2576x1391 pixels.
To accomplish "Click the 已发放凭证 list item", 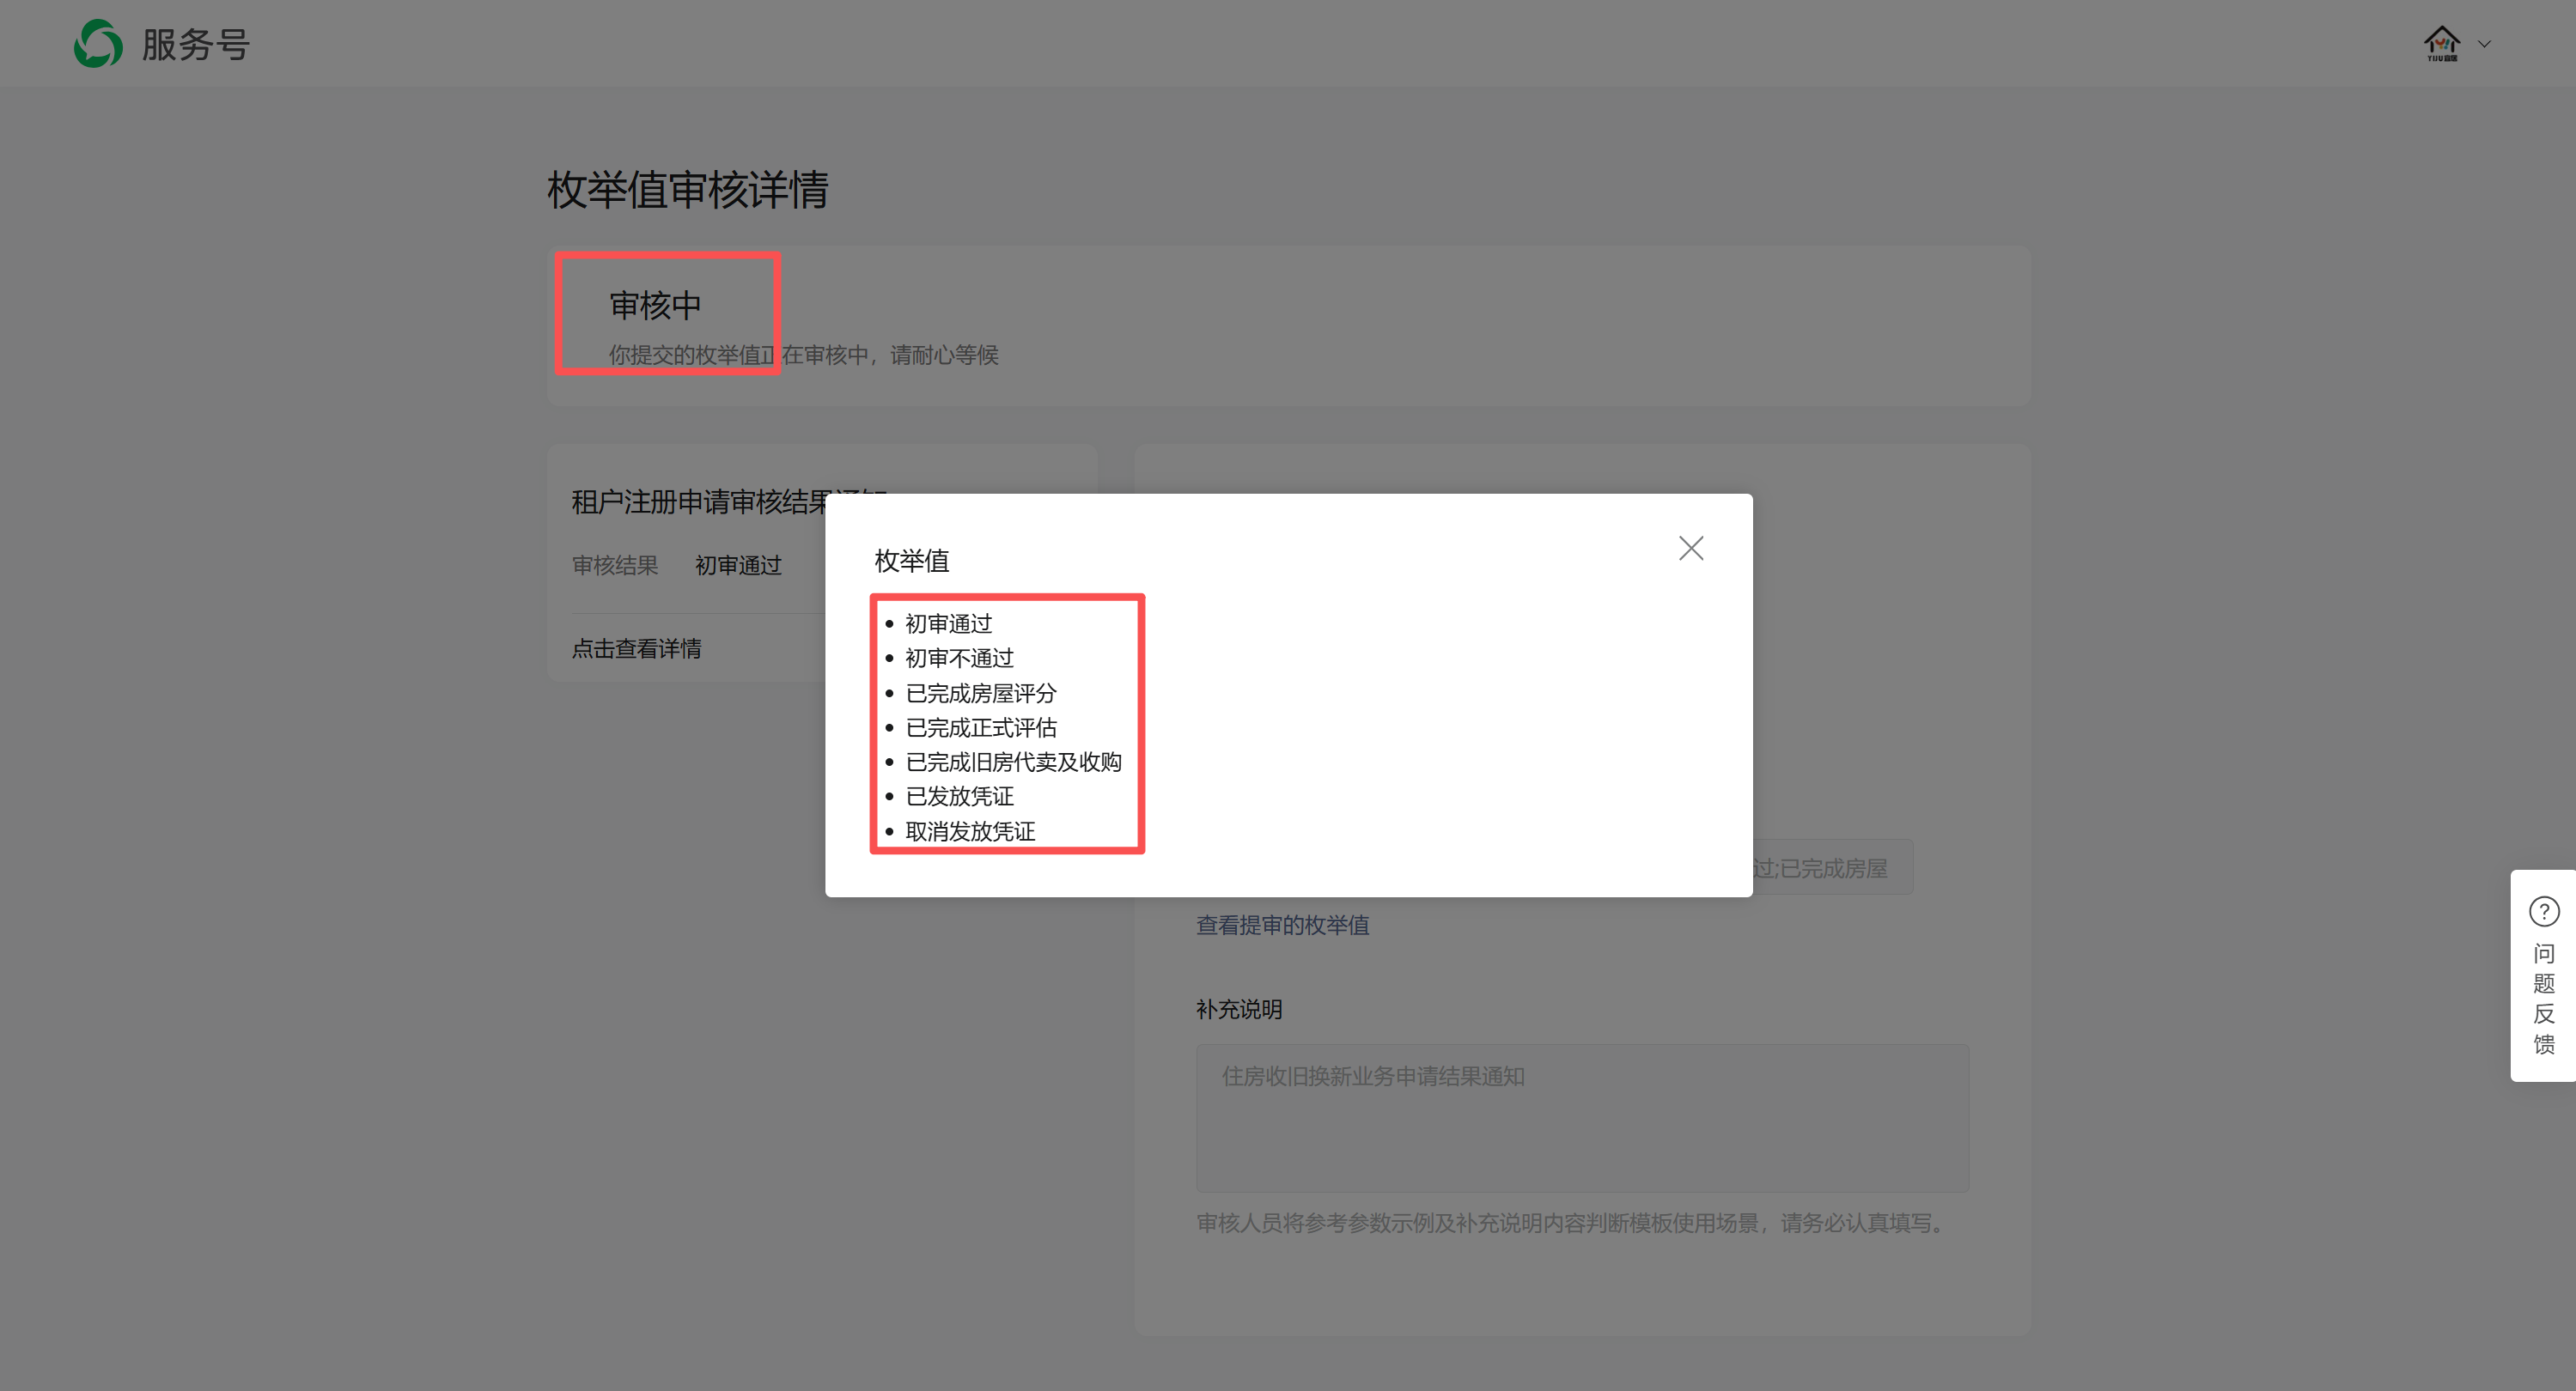I will (x=959, y=797).
